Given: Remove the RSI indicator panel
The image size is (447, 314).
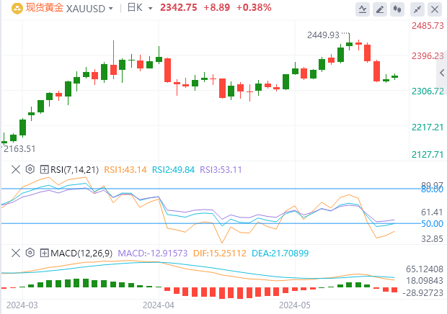Looking at the screenshot, I should point(16,170).
